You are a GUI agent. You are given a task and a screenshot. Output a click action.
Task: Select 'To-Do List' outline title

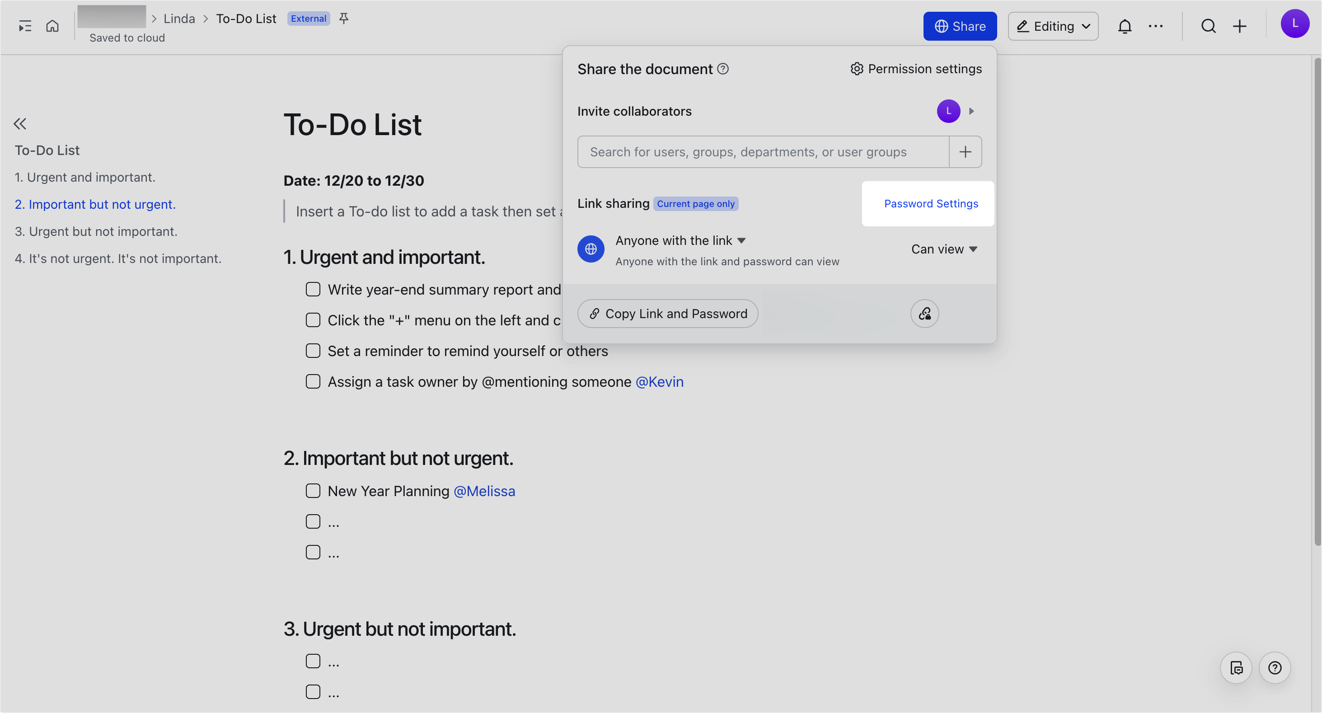(x=47, y=150)
